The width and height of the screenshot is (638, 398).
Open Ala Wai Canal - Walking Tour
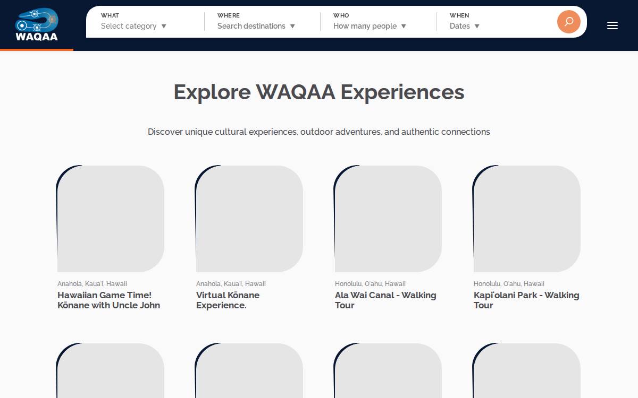(385, 300)
